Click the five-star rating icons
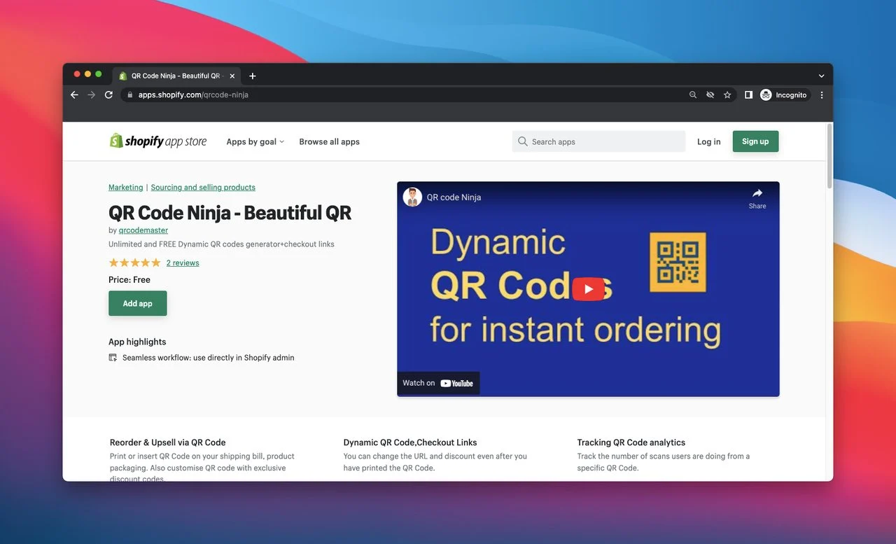This screenshot has height=544, width=896. click(134, 263)
